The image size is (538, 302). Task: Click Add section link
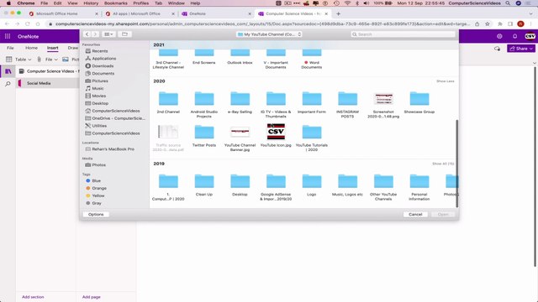pyautogui.click(x=33, y=297)
